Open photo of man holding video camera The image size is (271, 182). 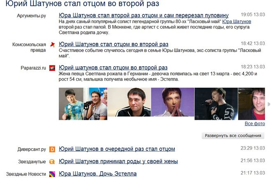tap(95, 104)
